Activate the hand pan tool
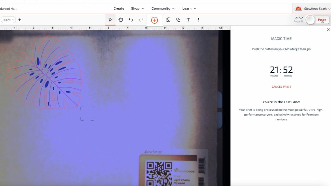The image size is (331, 186). coord(121,20)
